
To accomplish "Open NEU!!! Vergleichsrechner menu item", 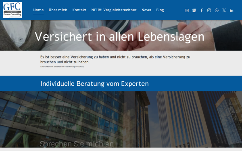I will point(114,10).
